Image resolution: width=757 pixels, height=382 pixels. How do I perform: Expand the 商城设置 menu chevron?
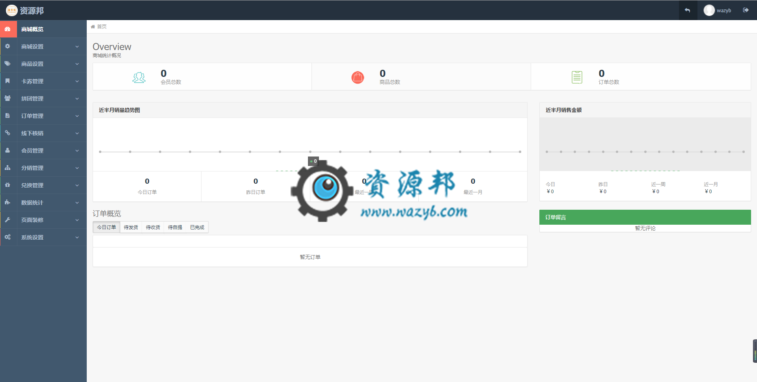pos(77,47)
